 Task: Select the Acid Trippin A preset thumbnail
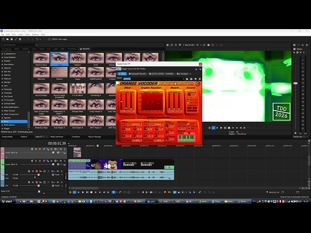(x=59, y=121)
